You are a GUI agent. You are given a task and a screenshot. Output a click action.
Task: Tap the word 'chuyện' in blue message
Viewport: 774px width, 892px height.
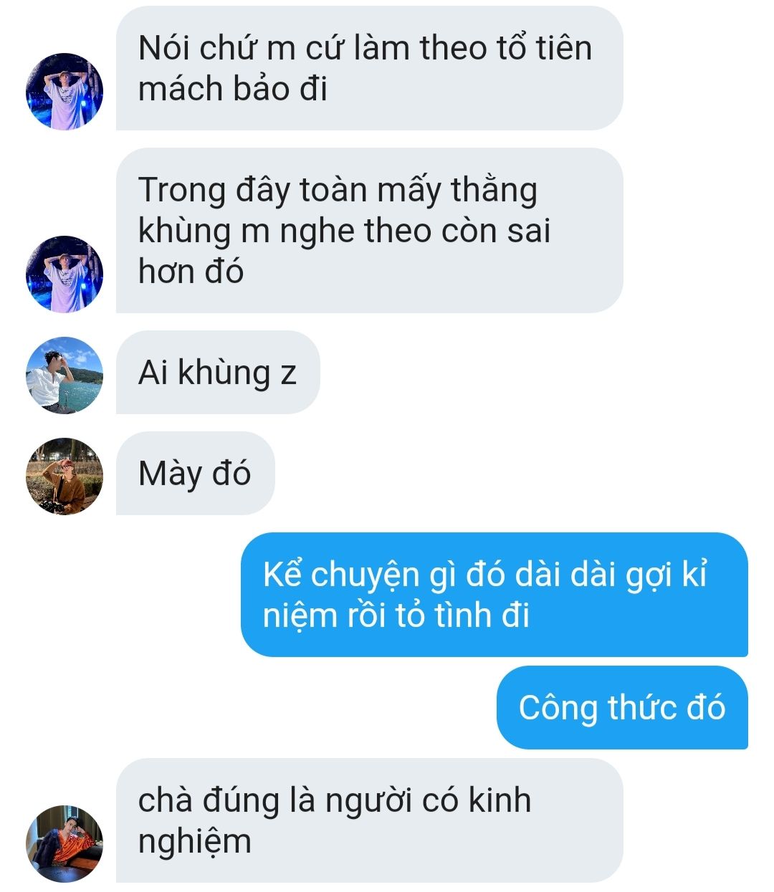365,575
